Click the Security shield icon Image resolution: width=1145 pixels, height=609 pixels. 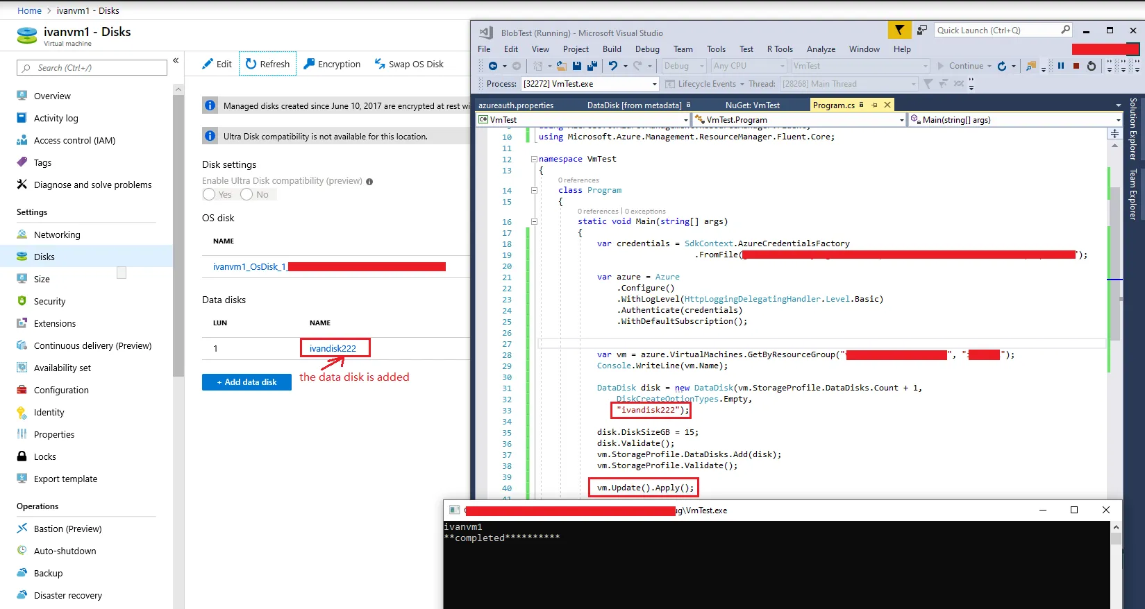point(22,301)
